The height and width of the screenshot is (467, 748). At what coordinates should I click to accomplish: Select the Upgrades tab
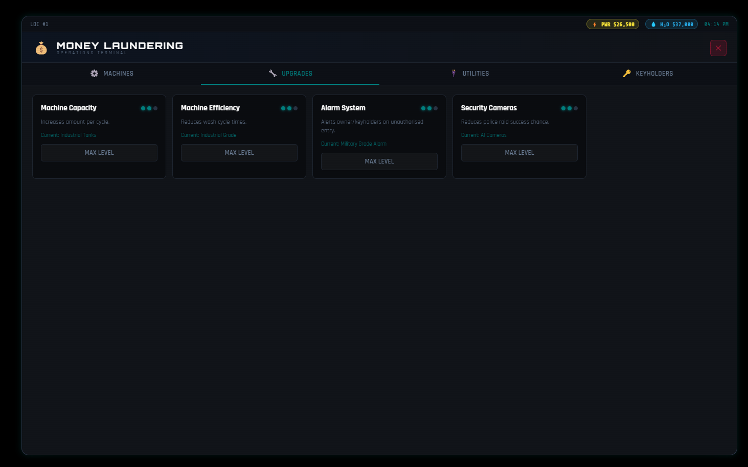[290, 74]
